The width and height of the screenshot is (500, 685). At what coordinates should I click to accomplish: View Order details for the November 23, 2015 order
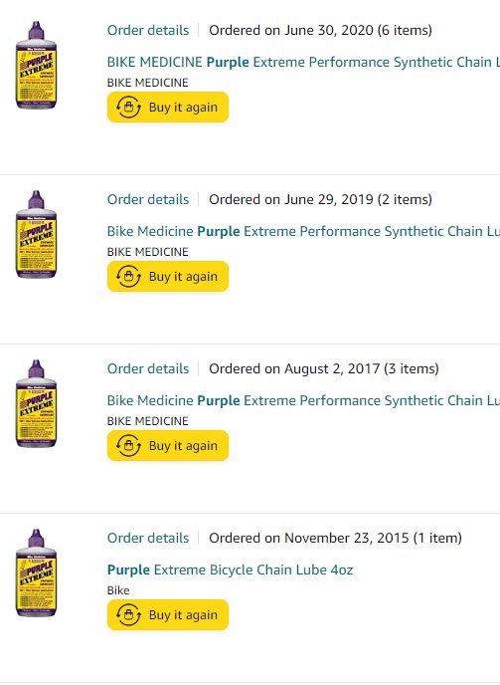[148, 538]
